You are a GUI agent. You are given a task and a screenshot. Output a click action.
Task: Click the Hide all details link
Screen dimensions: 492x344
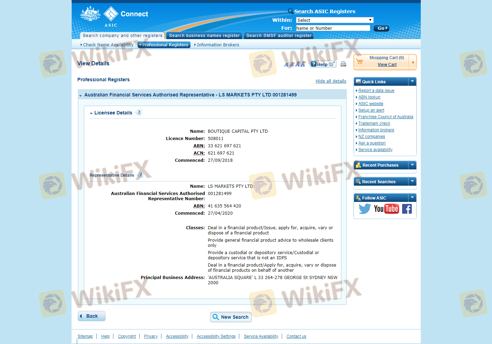tap(331, 81)
